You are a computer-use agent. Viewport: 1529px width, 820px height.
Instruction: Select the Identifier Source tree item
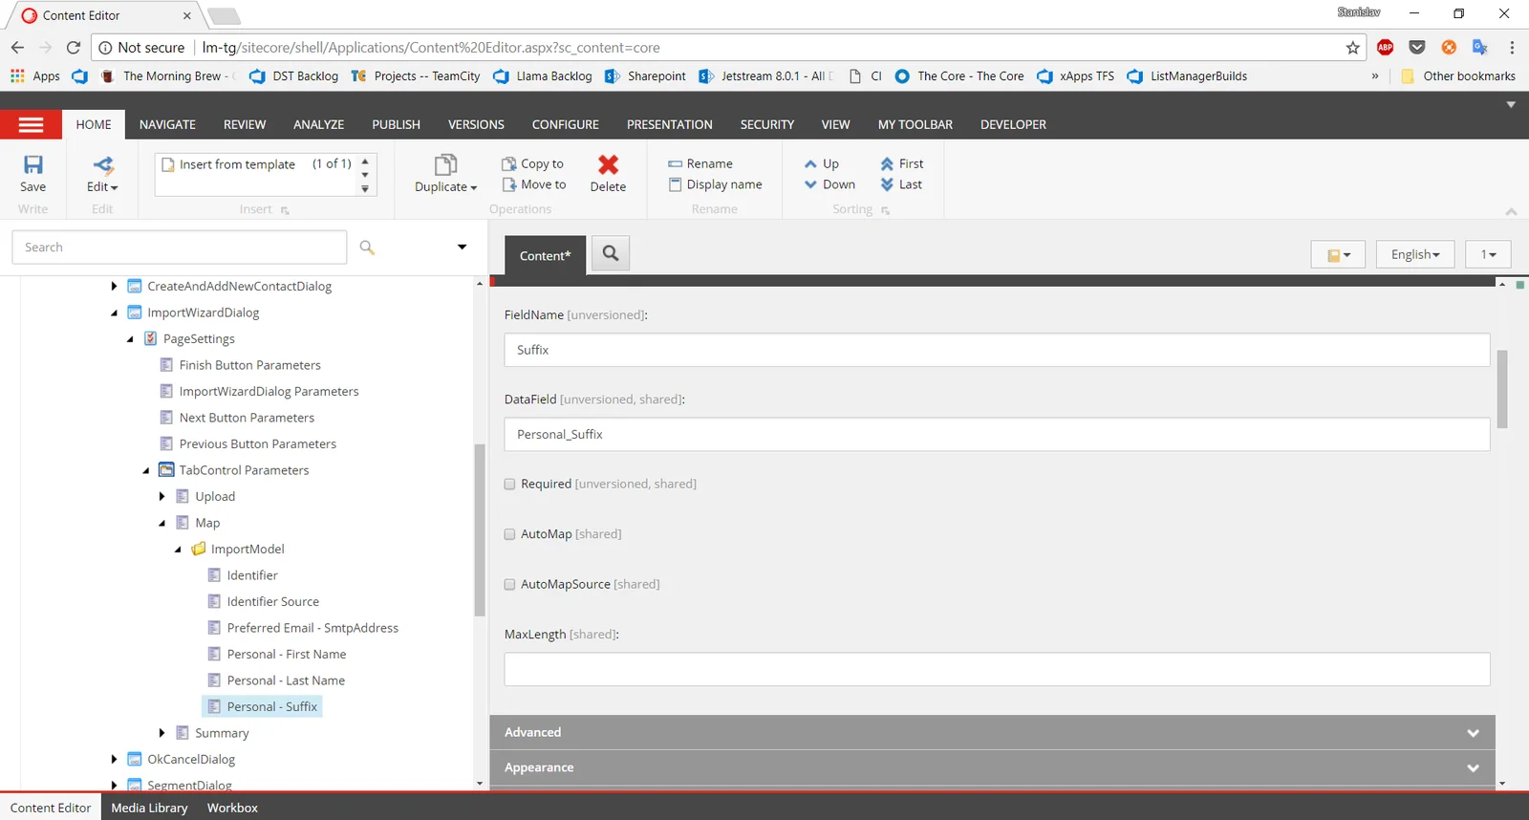[x=272, y=602]
